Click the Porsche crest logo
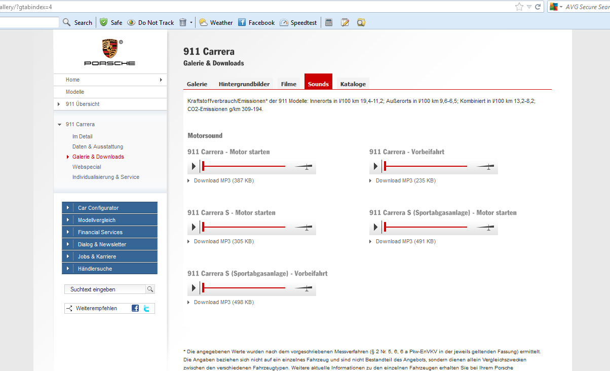The width and height of the screenshot is (610, 371). [109, 49]
